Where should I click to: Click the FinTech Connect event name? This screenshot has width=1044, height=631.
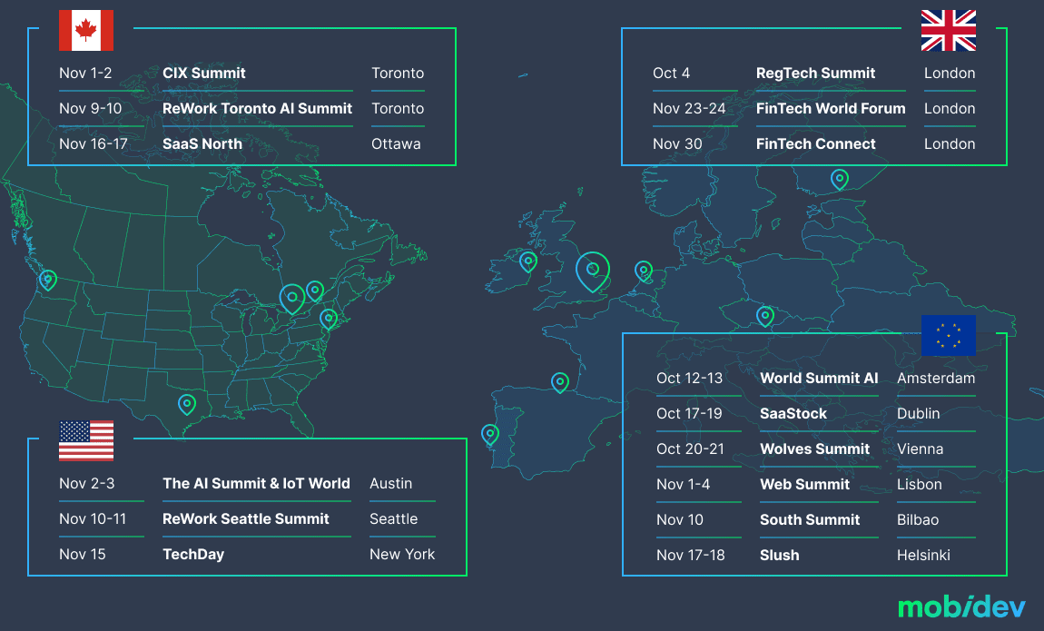815,143
